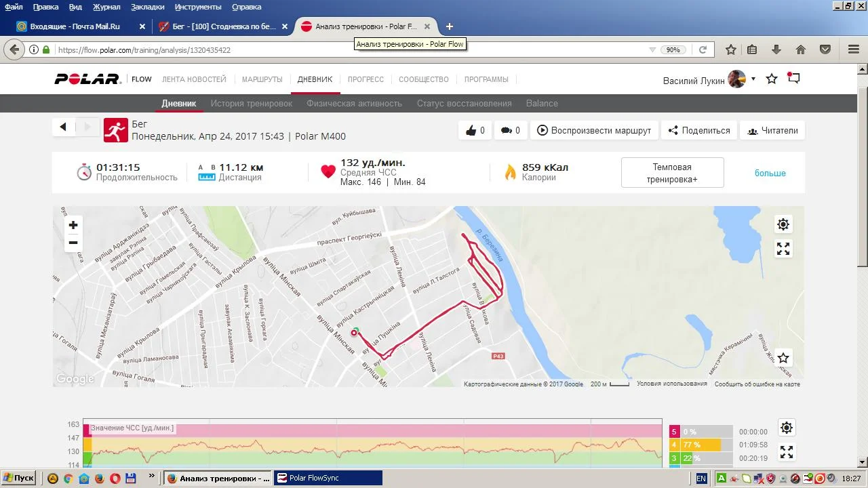The height and width of the screenshot is (488, 868).
Task: Open the Закладки menu
Action: point(147,7)
